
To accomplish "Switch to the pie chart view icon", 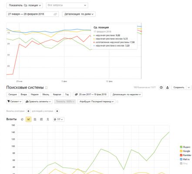I will pos(22,119).
